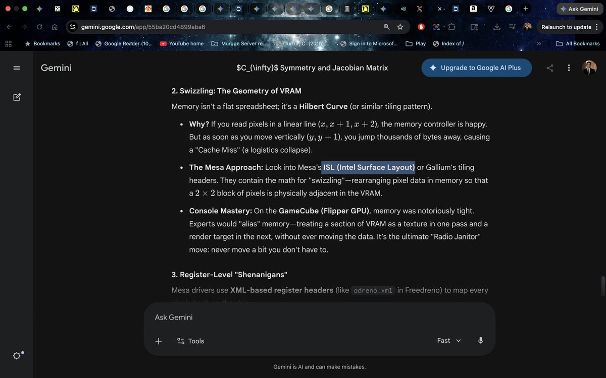Open the Chrome downloads icon
Screen dimensions: 606x378
point(496,27)
